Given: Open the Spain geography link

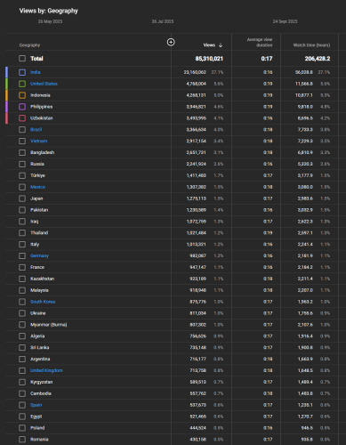Looking at the screenshot, I should pyautogui.click(x=36, y=405).
